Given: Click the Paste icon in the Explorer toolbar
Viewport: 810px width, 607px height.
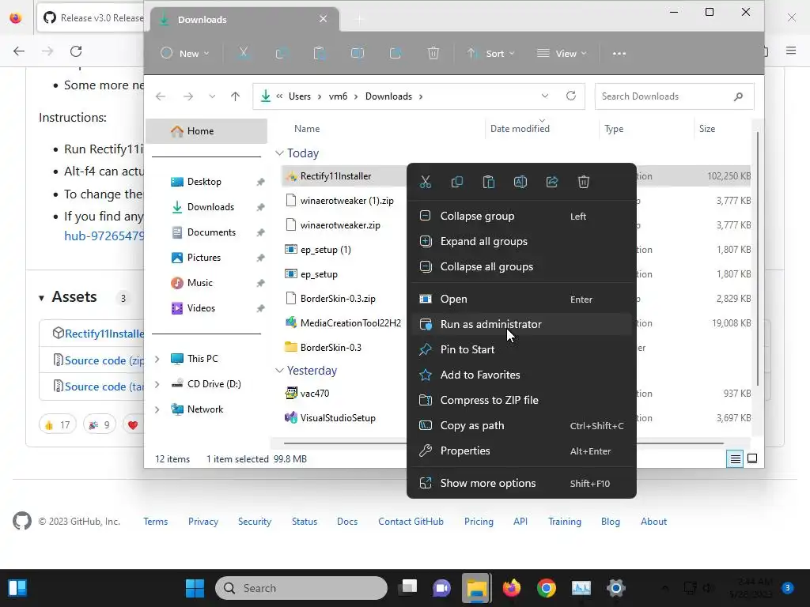Looking at the screenshot, I should tap(320, 53).
